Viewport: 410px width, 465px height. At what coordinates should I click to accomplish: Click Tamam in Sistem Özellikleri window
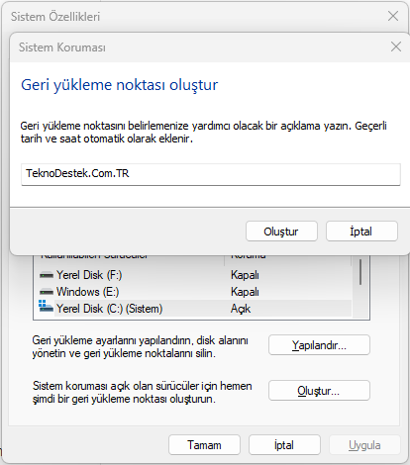coord(204,445)
